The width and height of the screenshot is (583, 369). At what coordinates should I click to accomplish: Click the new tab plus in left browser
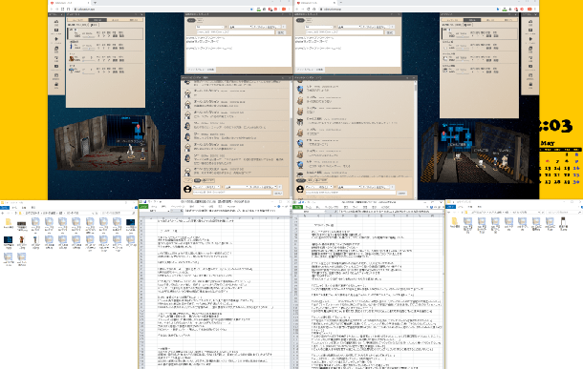point(96,3)
